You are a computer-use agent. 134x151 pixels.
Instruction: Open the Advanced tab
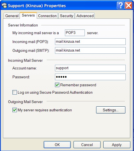[x=85, y=16]
